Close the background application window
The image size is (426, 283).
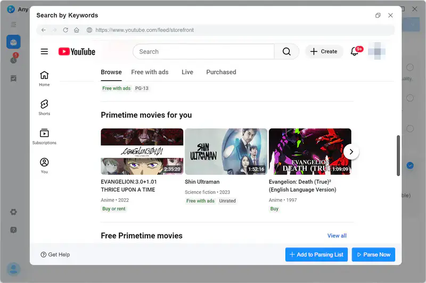[415, 9]
